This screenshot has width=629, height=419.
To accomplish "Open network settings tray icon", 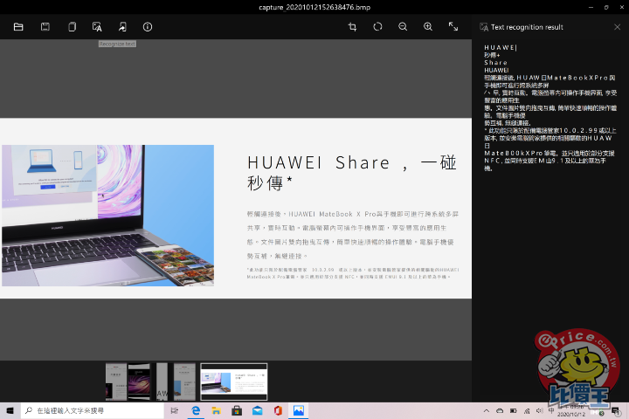I will (527, 410).
